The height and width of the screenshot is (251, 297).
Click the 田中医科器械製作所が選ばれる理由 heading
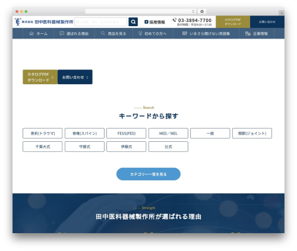148,217
